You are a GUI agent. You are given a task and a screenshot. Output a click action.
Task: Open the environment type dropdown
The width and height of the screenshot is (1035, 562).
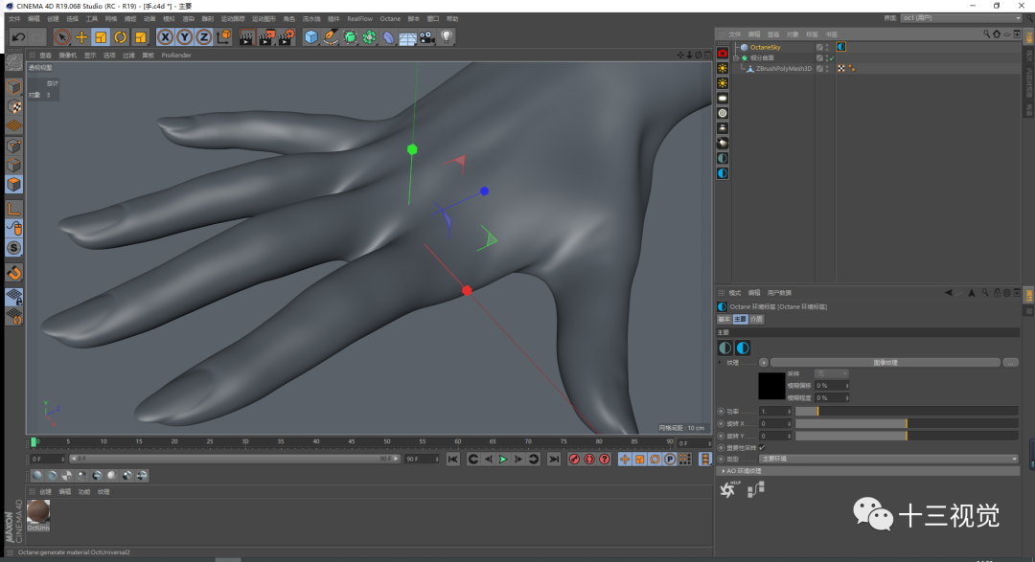point(888,460)
